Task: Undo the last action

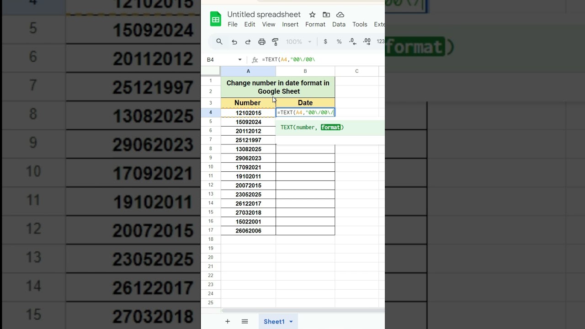Action: tap(234, 42)
